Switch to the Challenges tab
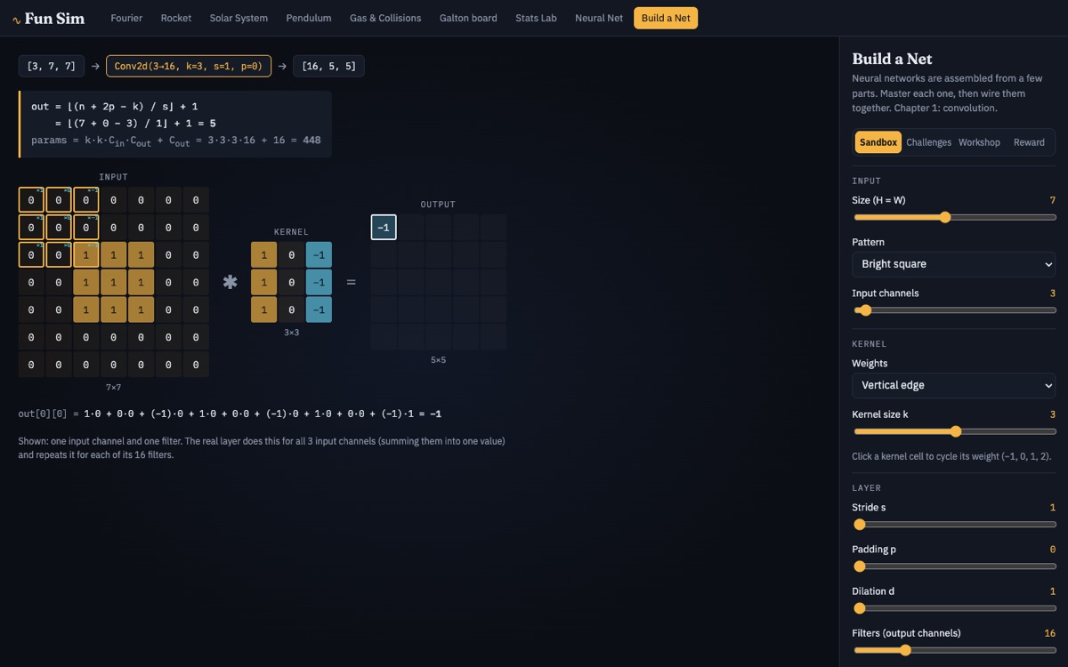1068x667 pixels. (x=928, y=142)
